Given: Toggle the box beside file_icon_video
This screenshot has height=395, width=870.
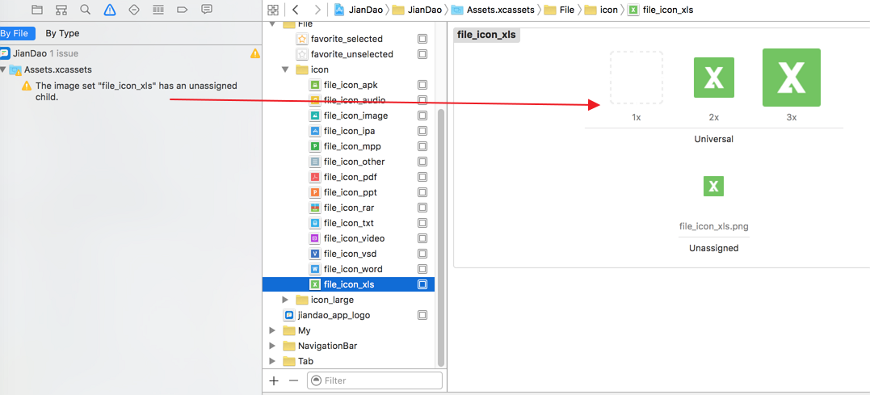Looking at the screenshot, I should (422, 238).
